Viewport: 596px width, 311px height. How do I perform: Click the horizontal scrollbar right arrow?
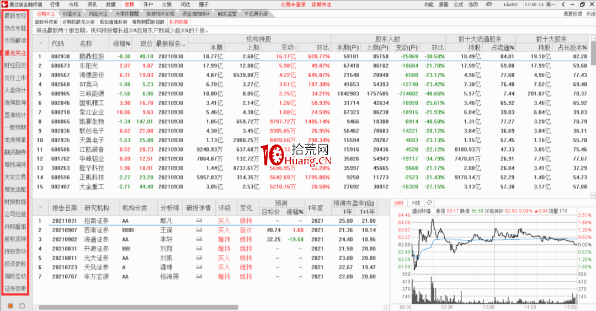[x=386, y=307]
